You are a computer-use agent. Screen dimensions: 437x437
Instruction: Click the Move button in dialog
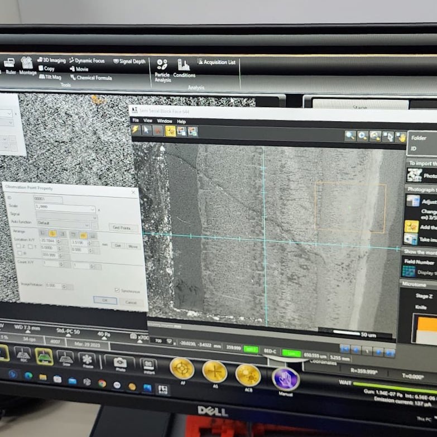coord(133,246)
